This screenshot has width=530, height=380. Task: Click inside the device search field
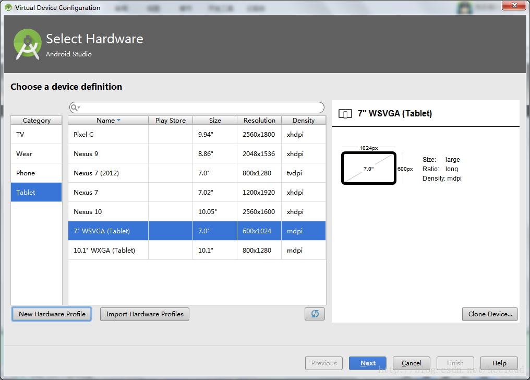tap(197, 108)
